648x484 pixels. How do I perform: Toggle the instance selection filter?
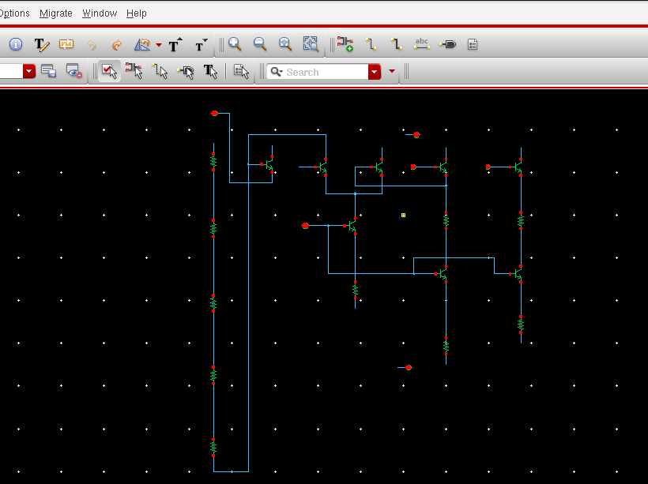coord(134,72)
